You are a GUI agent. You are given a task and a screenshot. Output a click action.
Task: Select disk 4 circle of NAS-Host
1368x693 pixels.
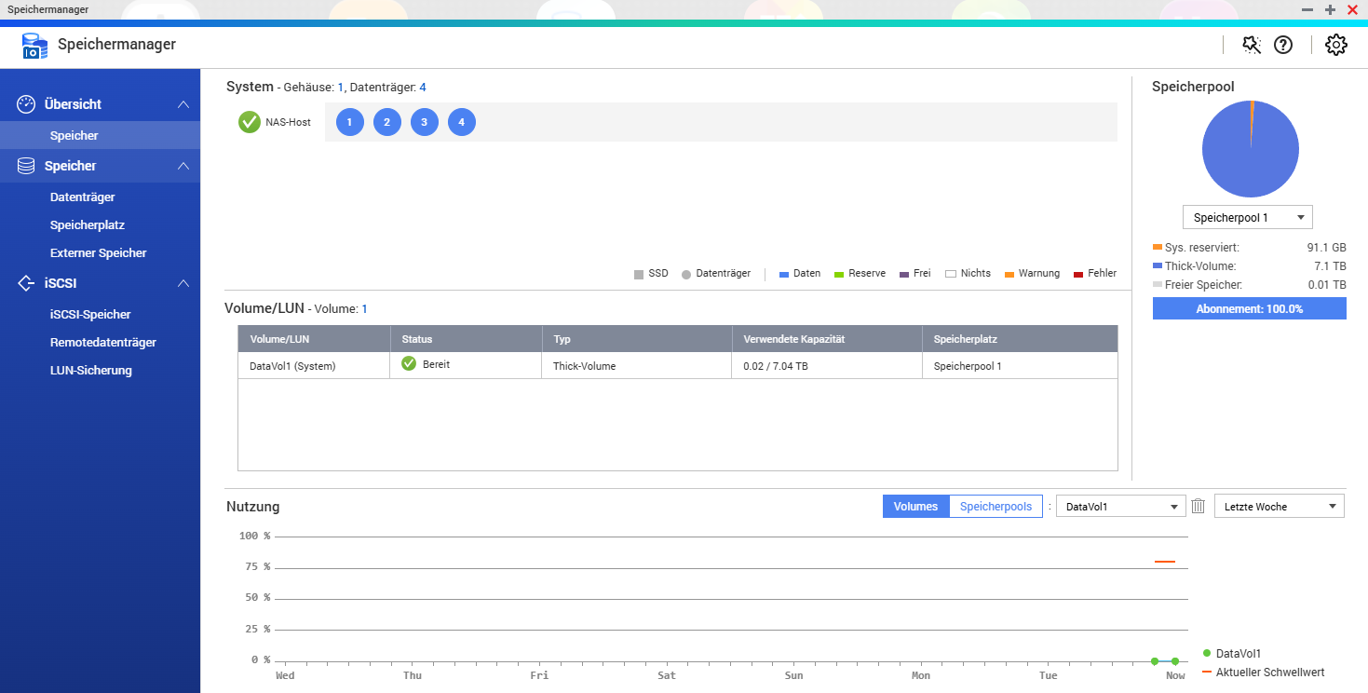pos(461,122)
